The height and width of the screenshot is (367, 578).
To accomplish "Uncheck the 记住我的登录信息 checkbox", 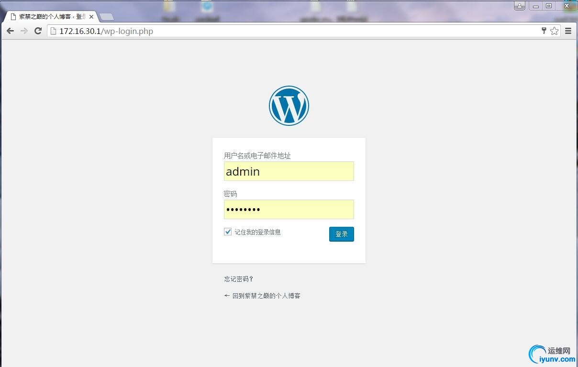I will pyautogui.click(x=228, y=232).
